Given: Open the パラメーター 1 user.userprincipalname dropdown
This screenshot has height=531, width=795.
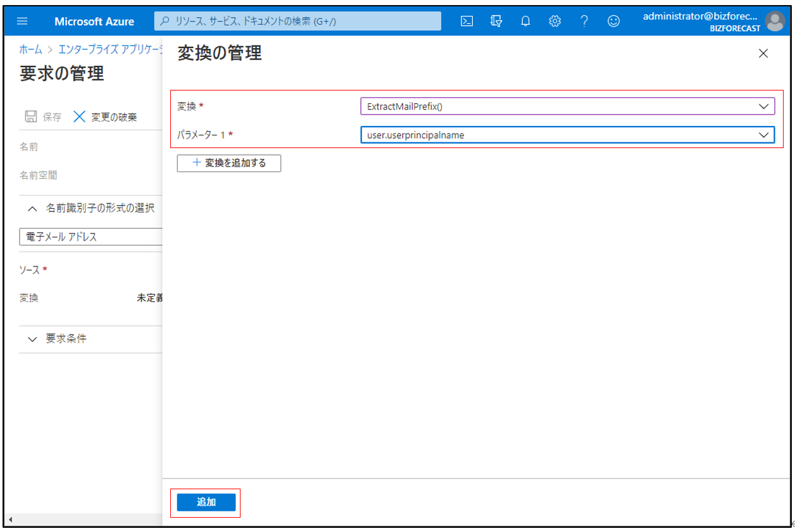Looking at the screenshot, I should point(567,135).
